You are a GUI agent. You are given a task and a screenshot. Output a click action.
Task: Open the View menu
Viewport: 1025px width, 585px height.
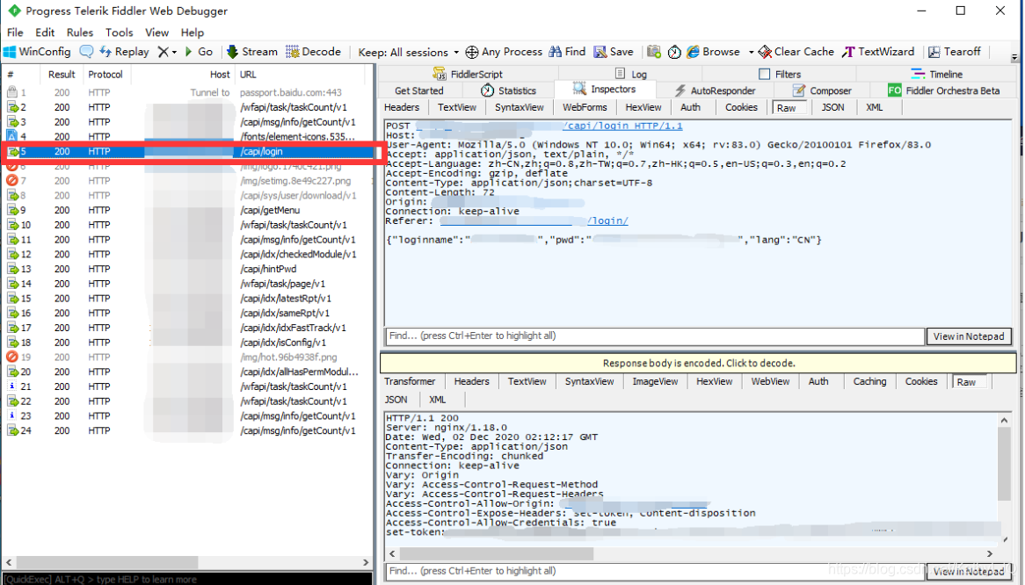click(x=156, y=32)
